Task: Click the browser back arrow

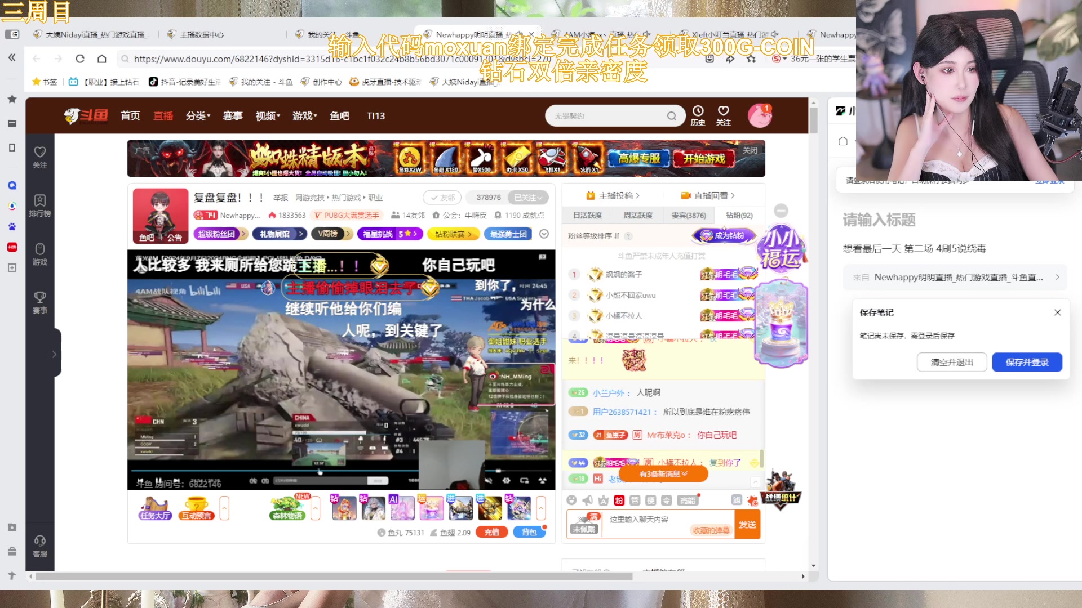Action: point(37,59)
